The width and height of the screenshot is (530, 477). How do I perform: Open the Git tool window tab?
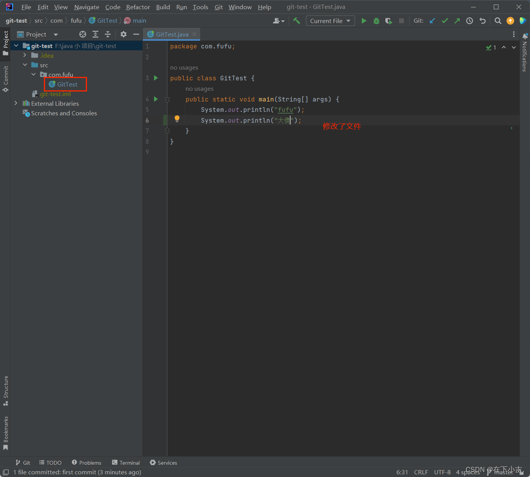pyautogui.click(x=23, y=463)
